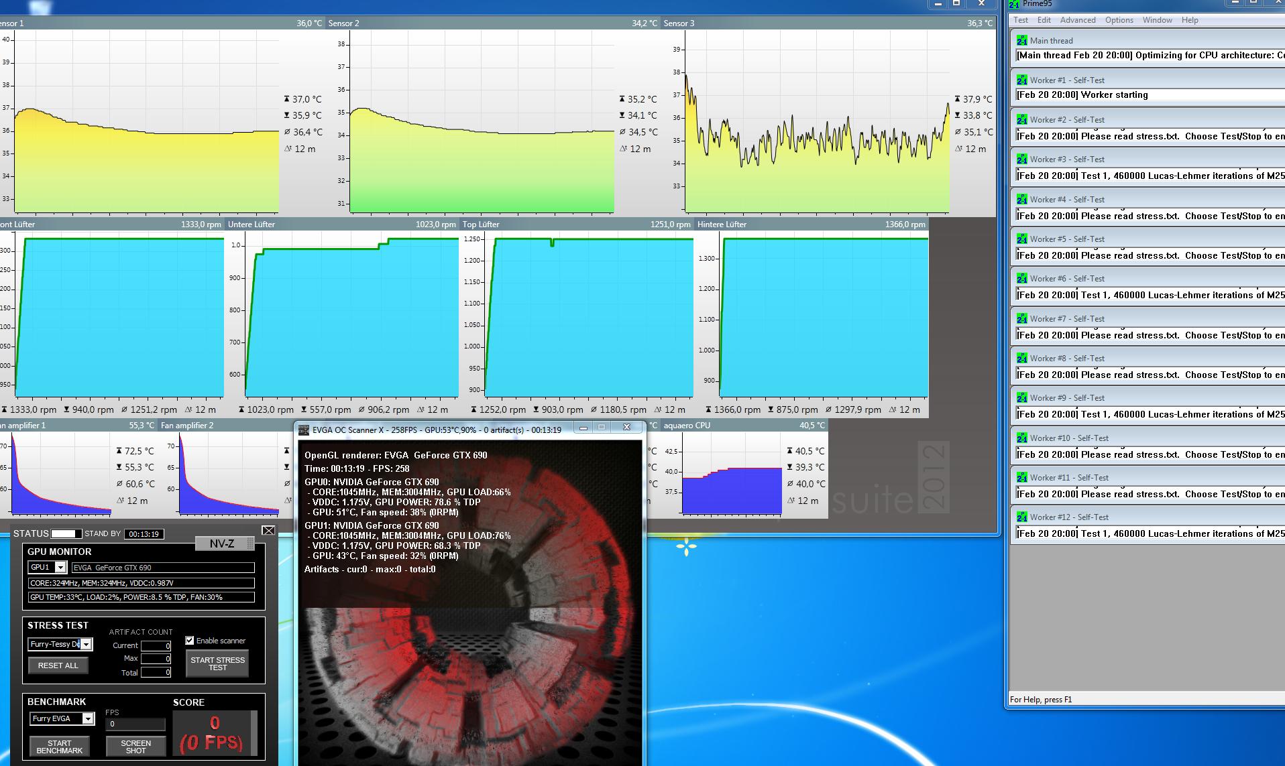This screenshot has height=766, width=1285.
Task: Open the Furry-Tessy stress test dropdown
Action: (86, 644)
